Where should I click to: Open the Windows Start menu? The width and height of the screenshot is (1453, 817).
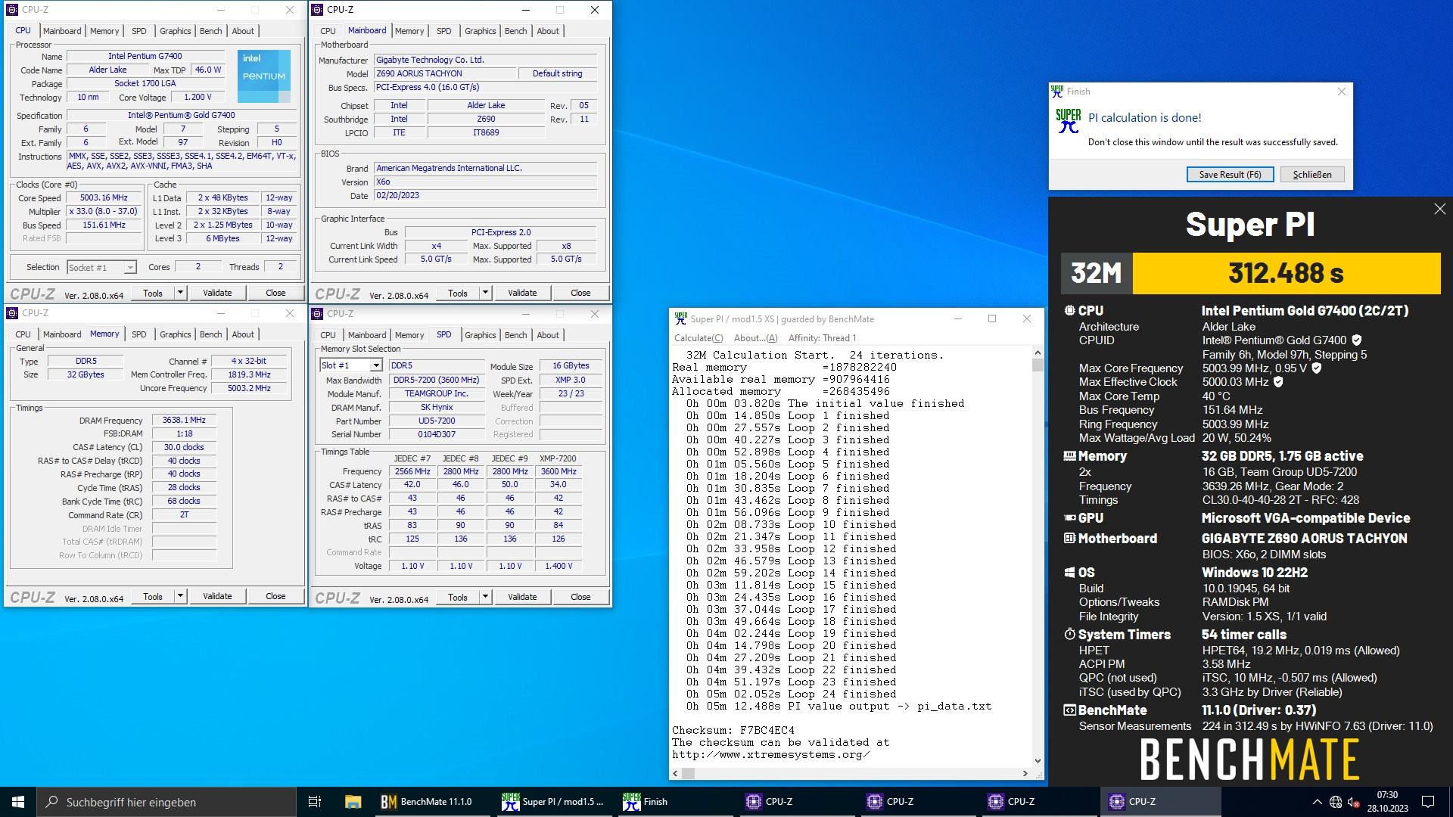(x=18, y=801)
